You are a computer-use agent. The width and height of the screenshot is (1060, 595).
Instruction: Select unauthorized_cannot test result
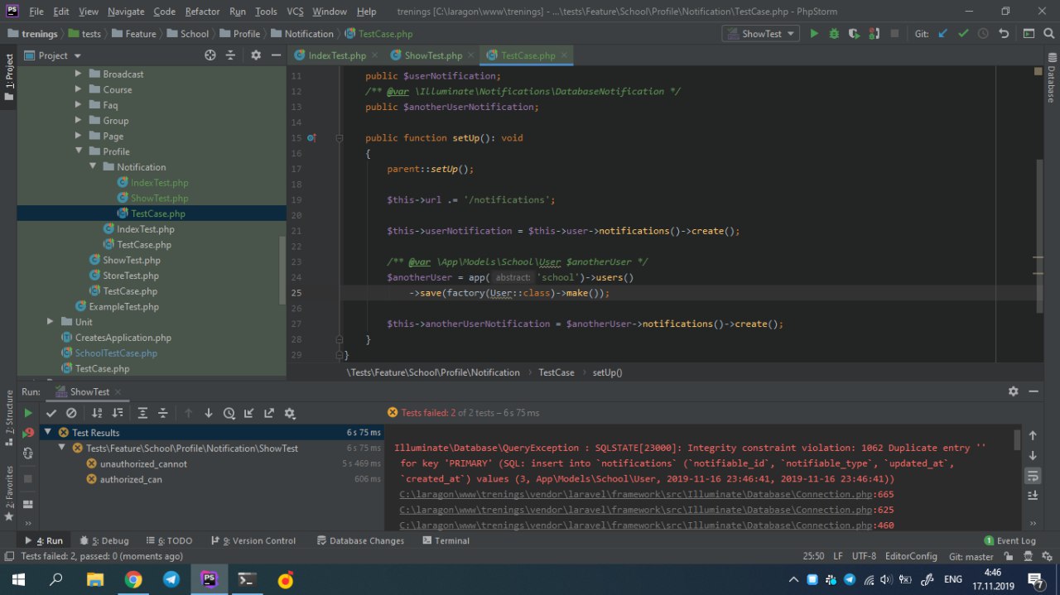click(143, 463)
